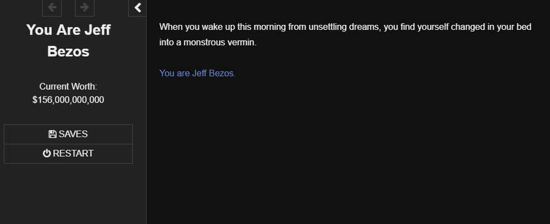Go back in story history with the left arrow

(x=52, y=8)
